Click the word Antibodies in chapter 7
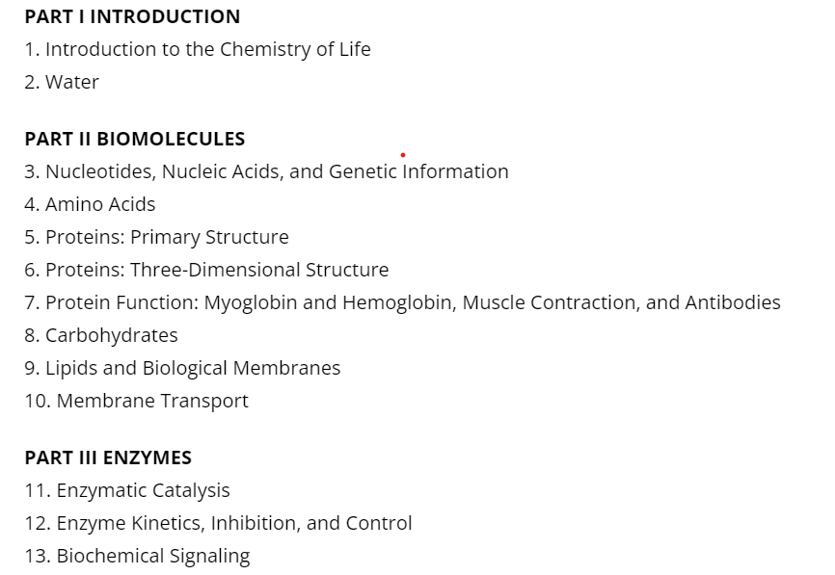This screenshot has height=575, width=835. pos(733,302)
